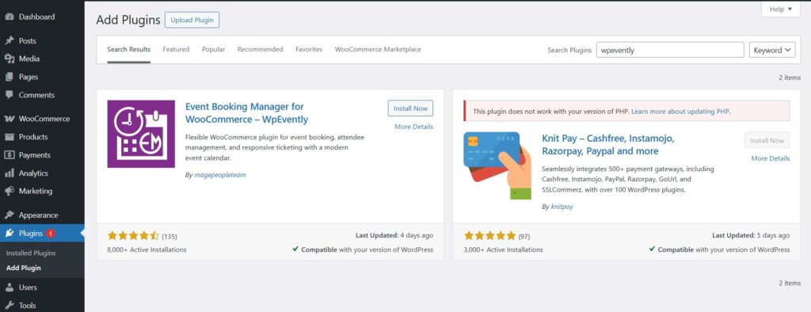Click the Plugins plug icon
Image resolution: width=811 pixels, height=312 pixels.
point(10,234)
